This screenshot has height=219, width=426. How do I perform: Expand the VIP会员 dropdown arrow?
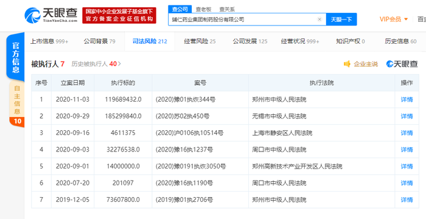click(406, 19)
